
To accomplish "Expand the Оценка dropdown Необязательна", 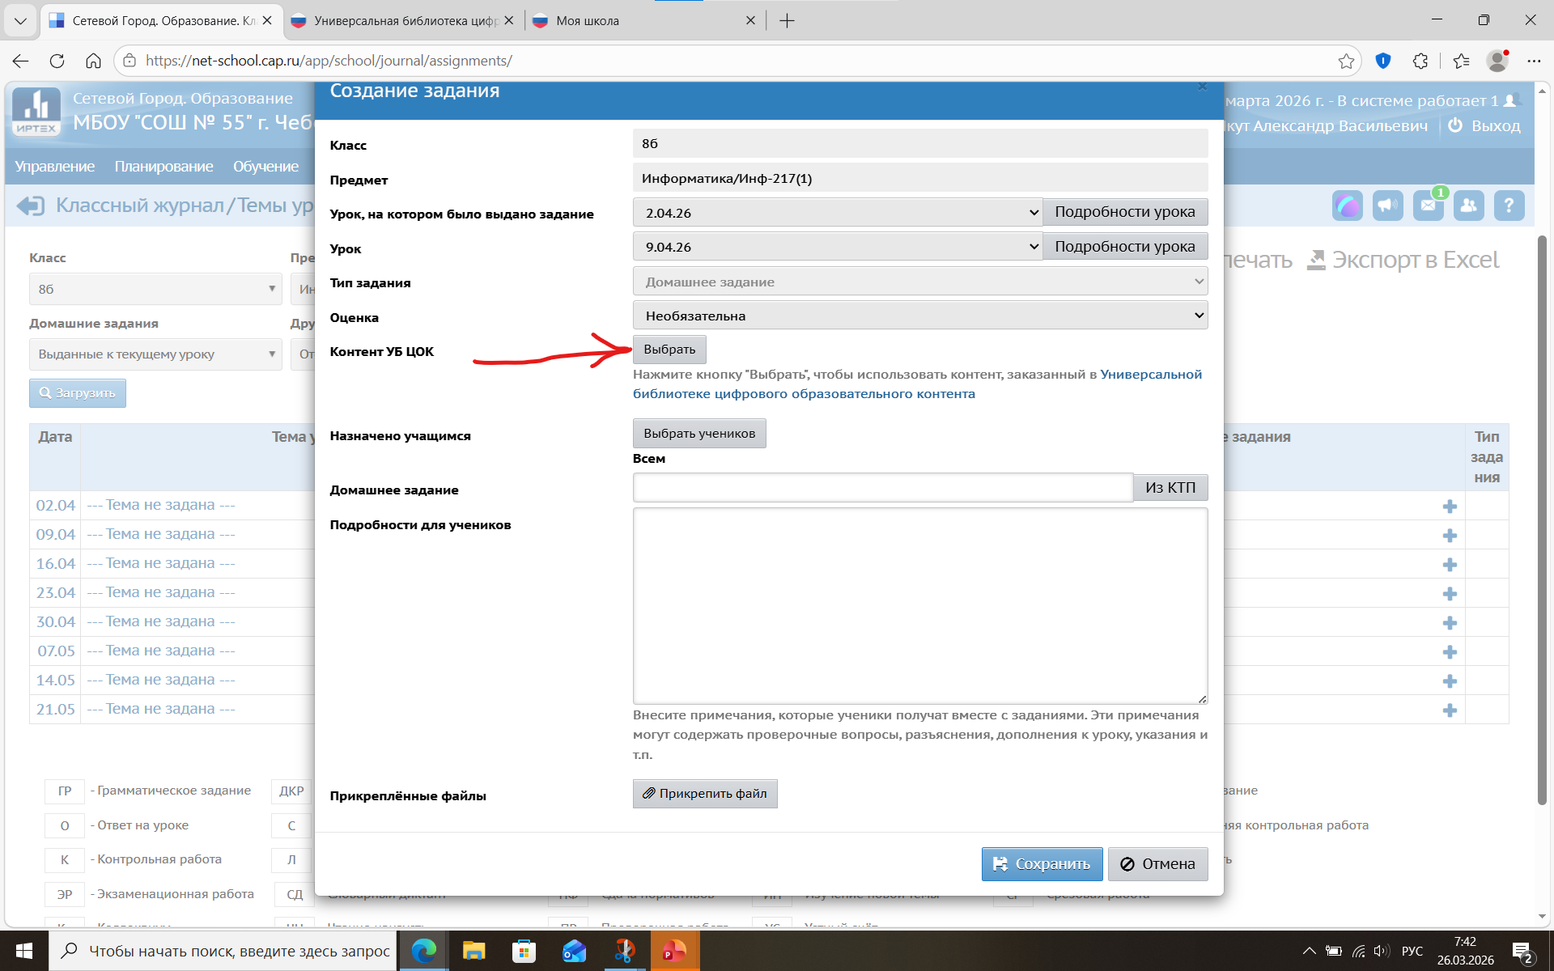I will click(919, 316).
